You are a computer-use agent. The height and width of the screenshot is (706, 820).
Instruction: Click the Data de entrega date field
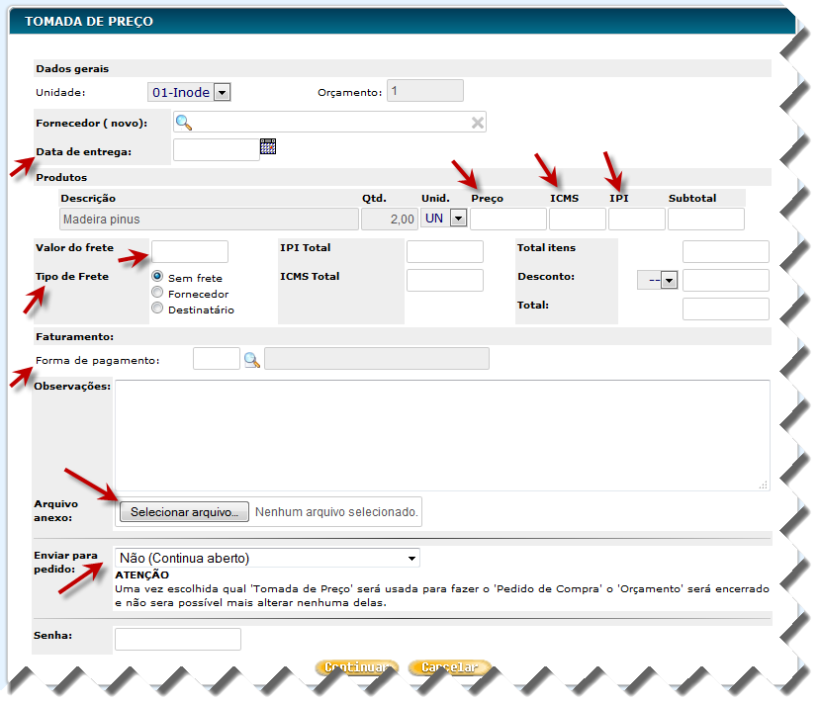point(216,149)
